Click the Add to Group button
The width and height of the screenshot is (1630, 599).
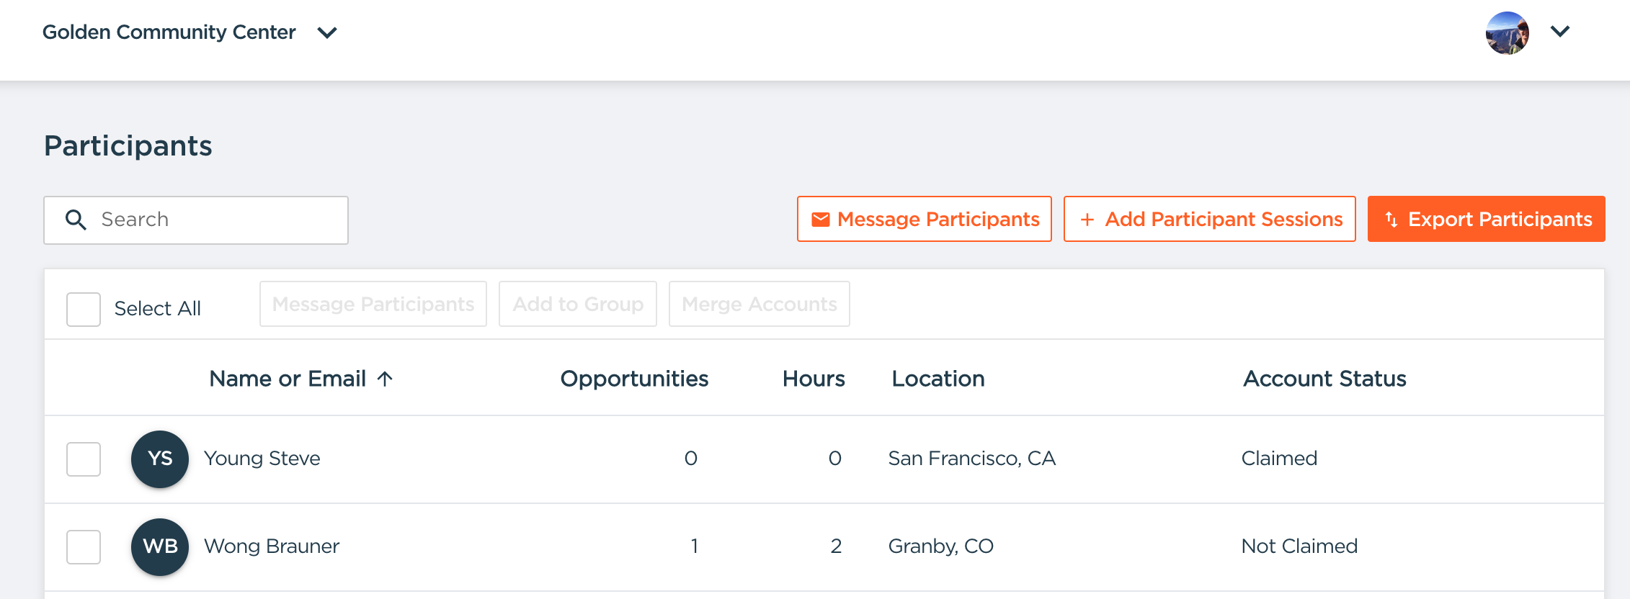coord(577,304)
